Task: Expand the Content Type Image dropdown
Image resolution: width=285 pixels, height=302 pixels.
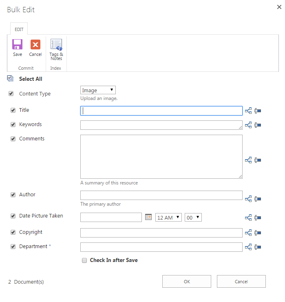Action: click(98, 90)
